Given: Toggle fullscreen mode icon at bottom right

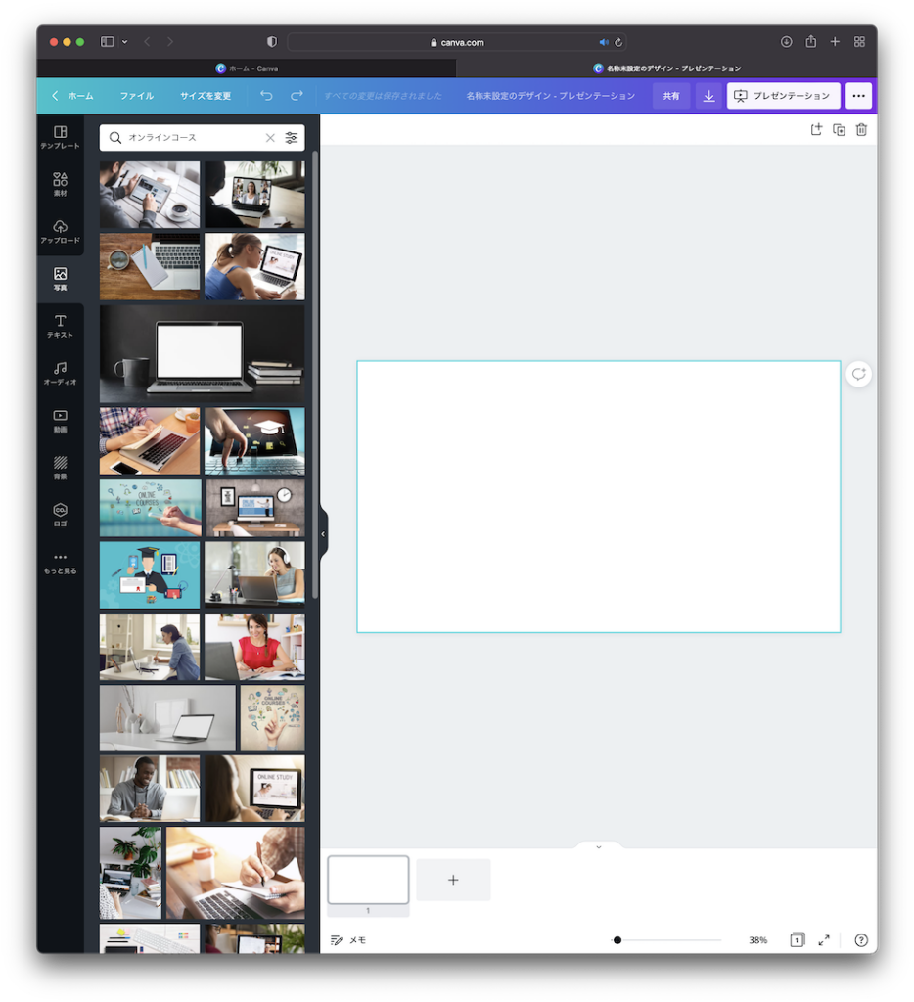Looking at the screenshot, I should coord(824,940).
